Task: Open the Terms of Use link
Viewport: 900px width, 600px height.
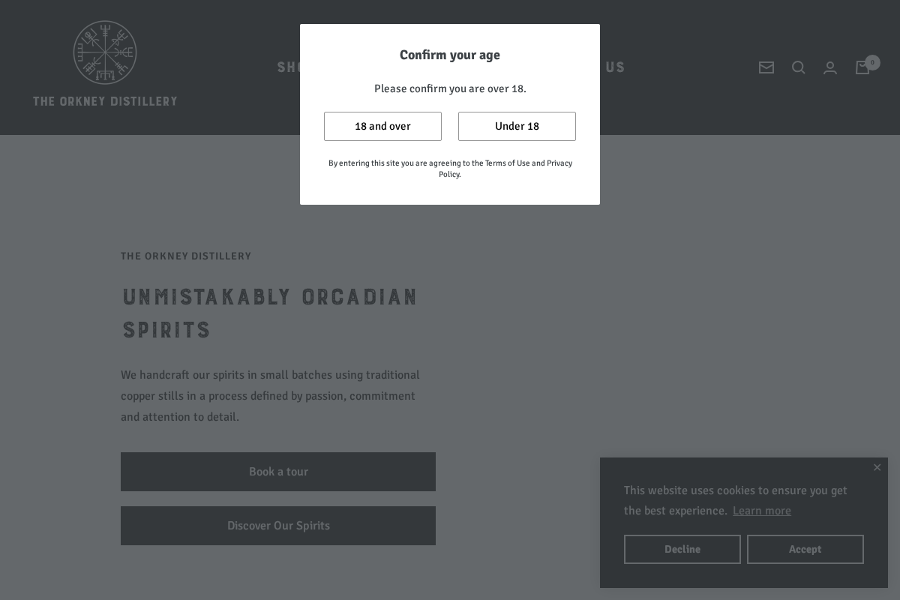Action: [x=506, y=163]
